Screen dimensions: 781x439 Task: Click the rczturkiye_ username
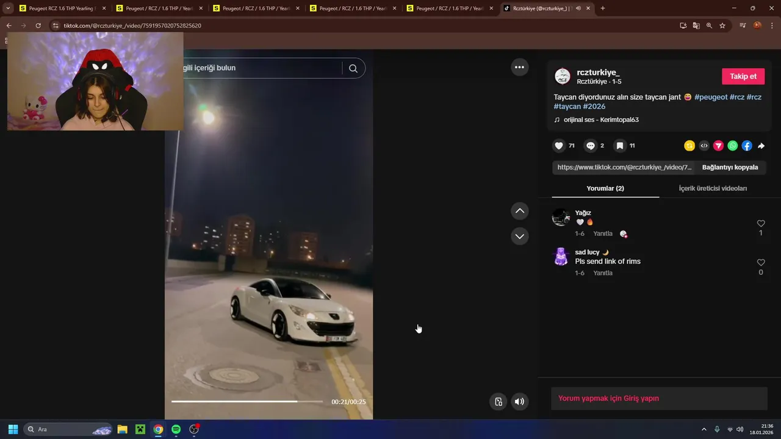[598, 73]
